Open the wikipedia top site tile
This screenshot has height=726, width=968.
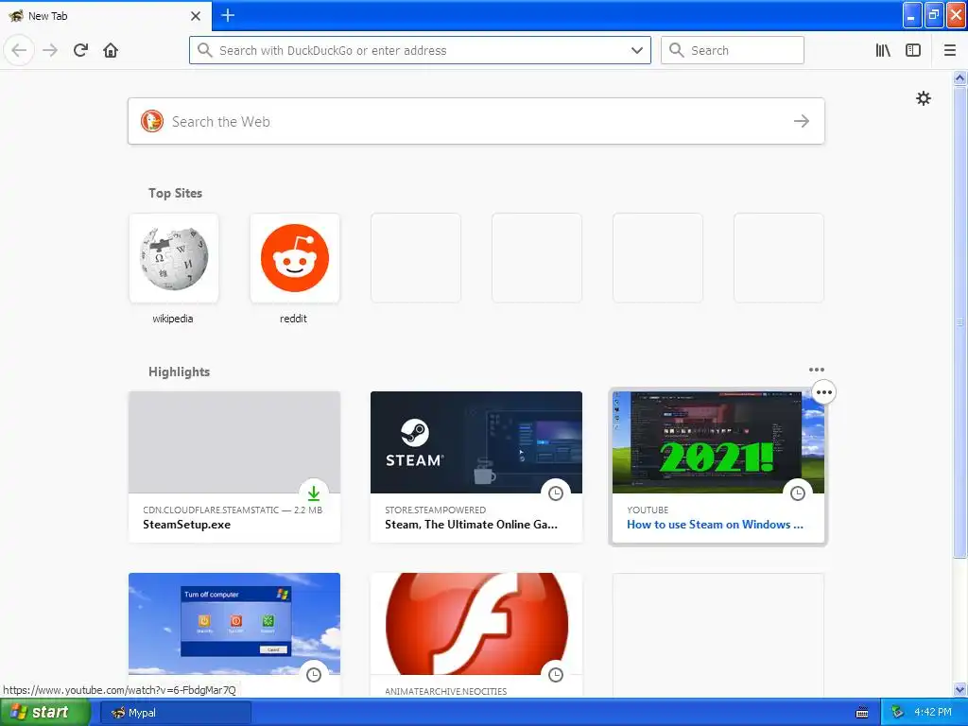[174, 258]
